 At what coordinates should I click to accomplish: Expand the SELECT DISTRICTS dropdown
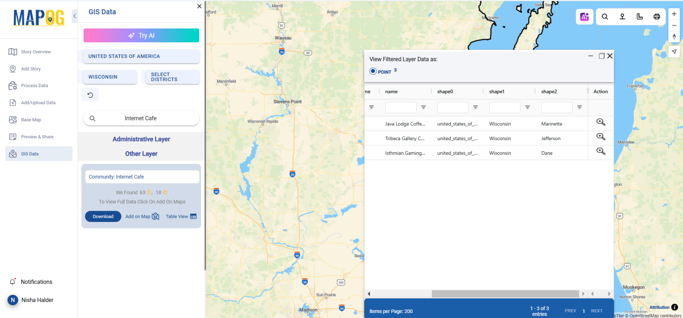[172, 76]
